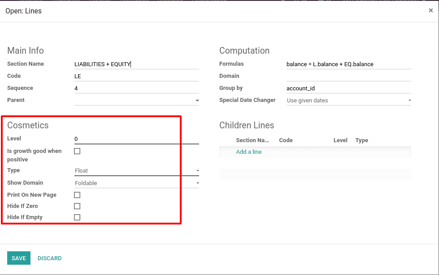Sort Children Lines by Level column
Viewport: 439px width, 275px height.
[340, 140]
